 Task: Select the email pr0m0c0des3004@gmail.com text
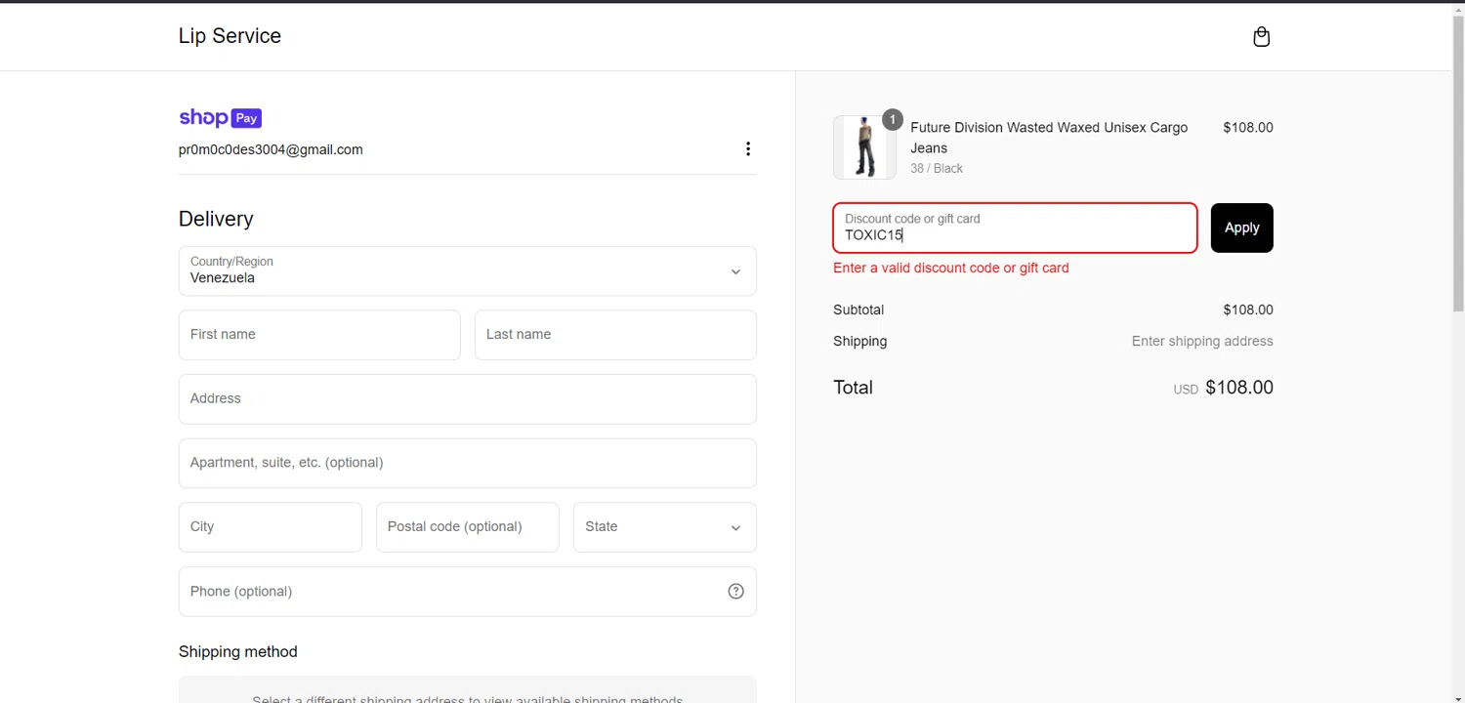[271, 149]
